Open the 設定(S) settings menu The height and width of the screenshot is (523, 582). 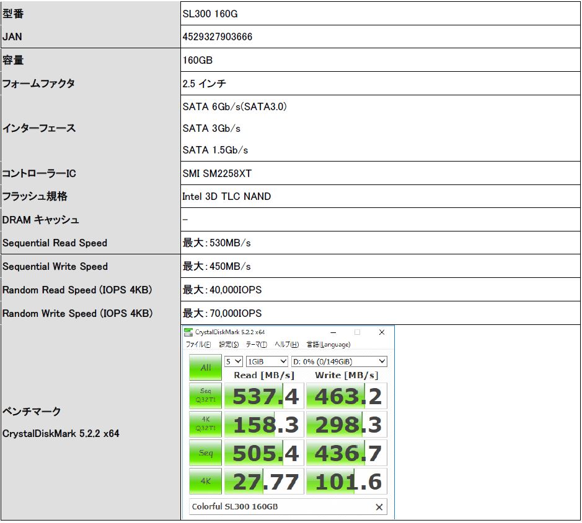tap(229, 345)
